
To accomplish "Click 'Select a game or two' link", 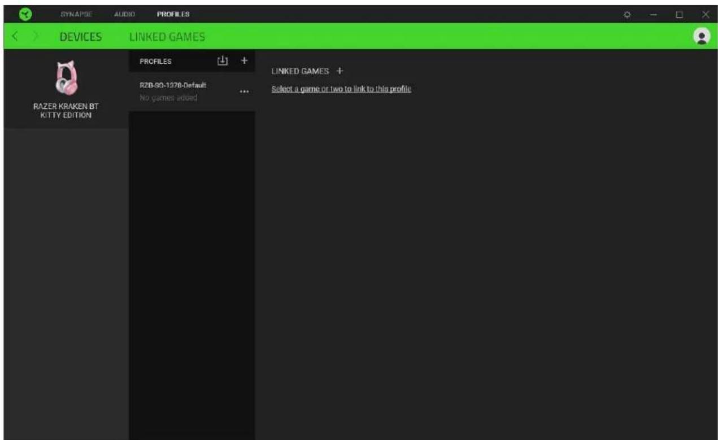I will 341,89.
